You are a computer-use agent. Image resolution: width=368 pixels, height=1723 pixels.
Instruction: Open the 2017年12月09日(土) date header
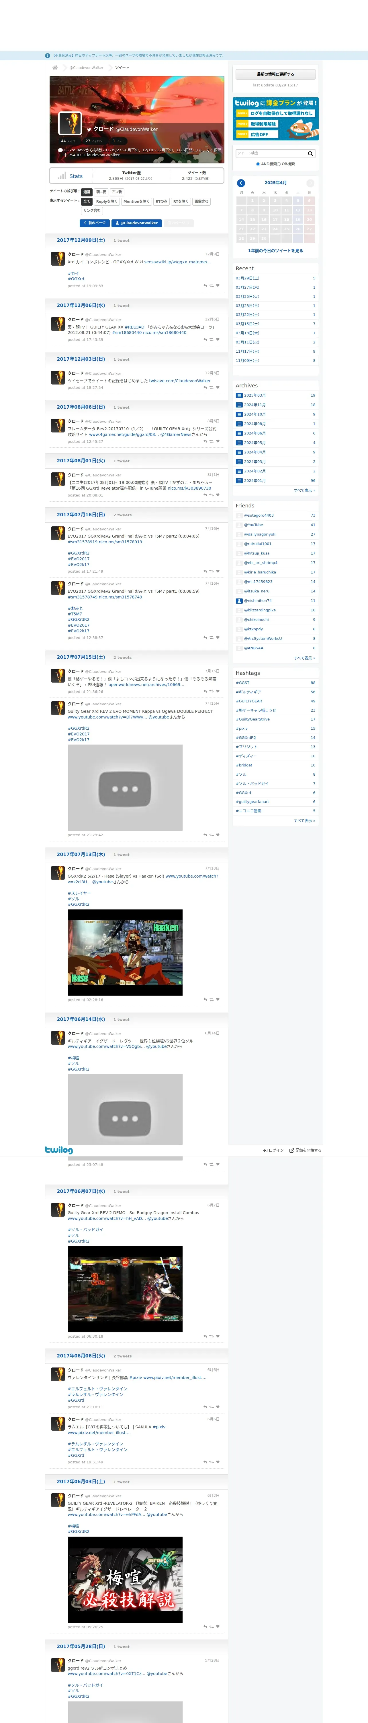[81, 240]
